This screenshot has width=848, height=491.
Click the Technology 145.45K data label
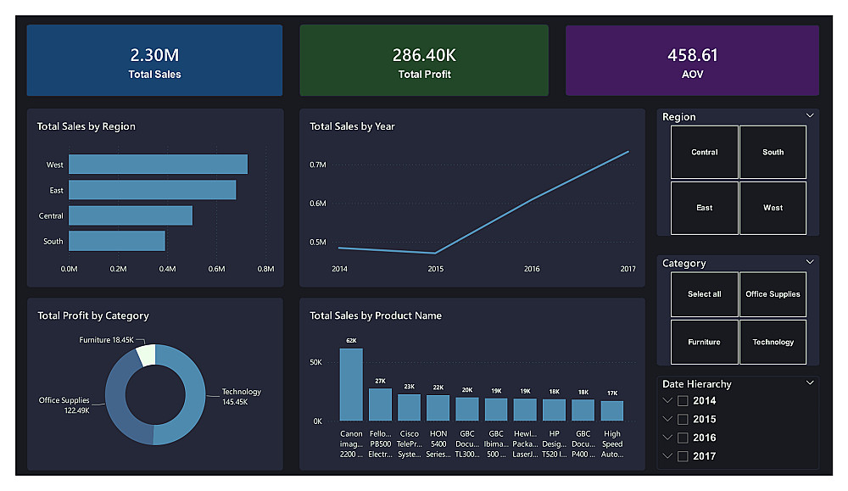pyautogui.click(x=241, y=396)
